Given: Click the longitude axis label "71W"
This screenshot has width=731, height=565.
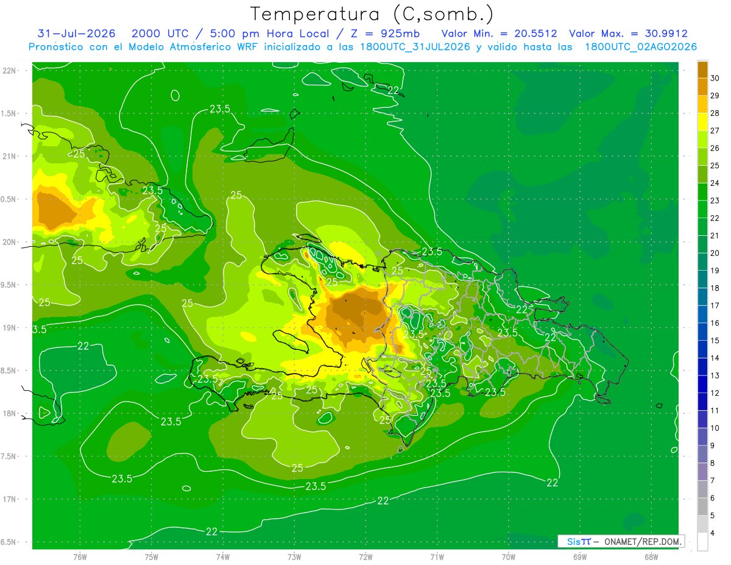Looking at the screenshot, I should click(x=437, y=557).
